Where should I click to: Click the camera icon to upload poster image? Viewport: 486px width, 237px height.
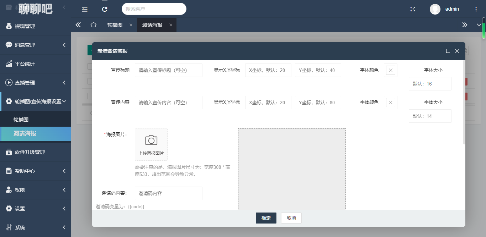[151, 140]
